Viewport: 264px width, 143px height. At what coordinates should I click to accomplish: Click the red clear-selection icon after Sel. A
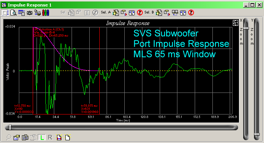coord(140,13)
